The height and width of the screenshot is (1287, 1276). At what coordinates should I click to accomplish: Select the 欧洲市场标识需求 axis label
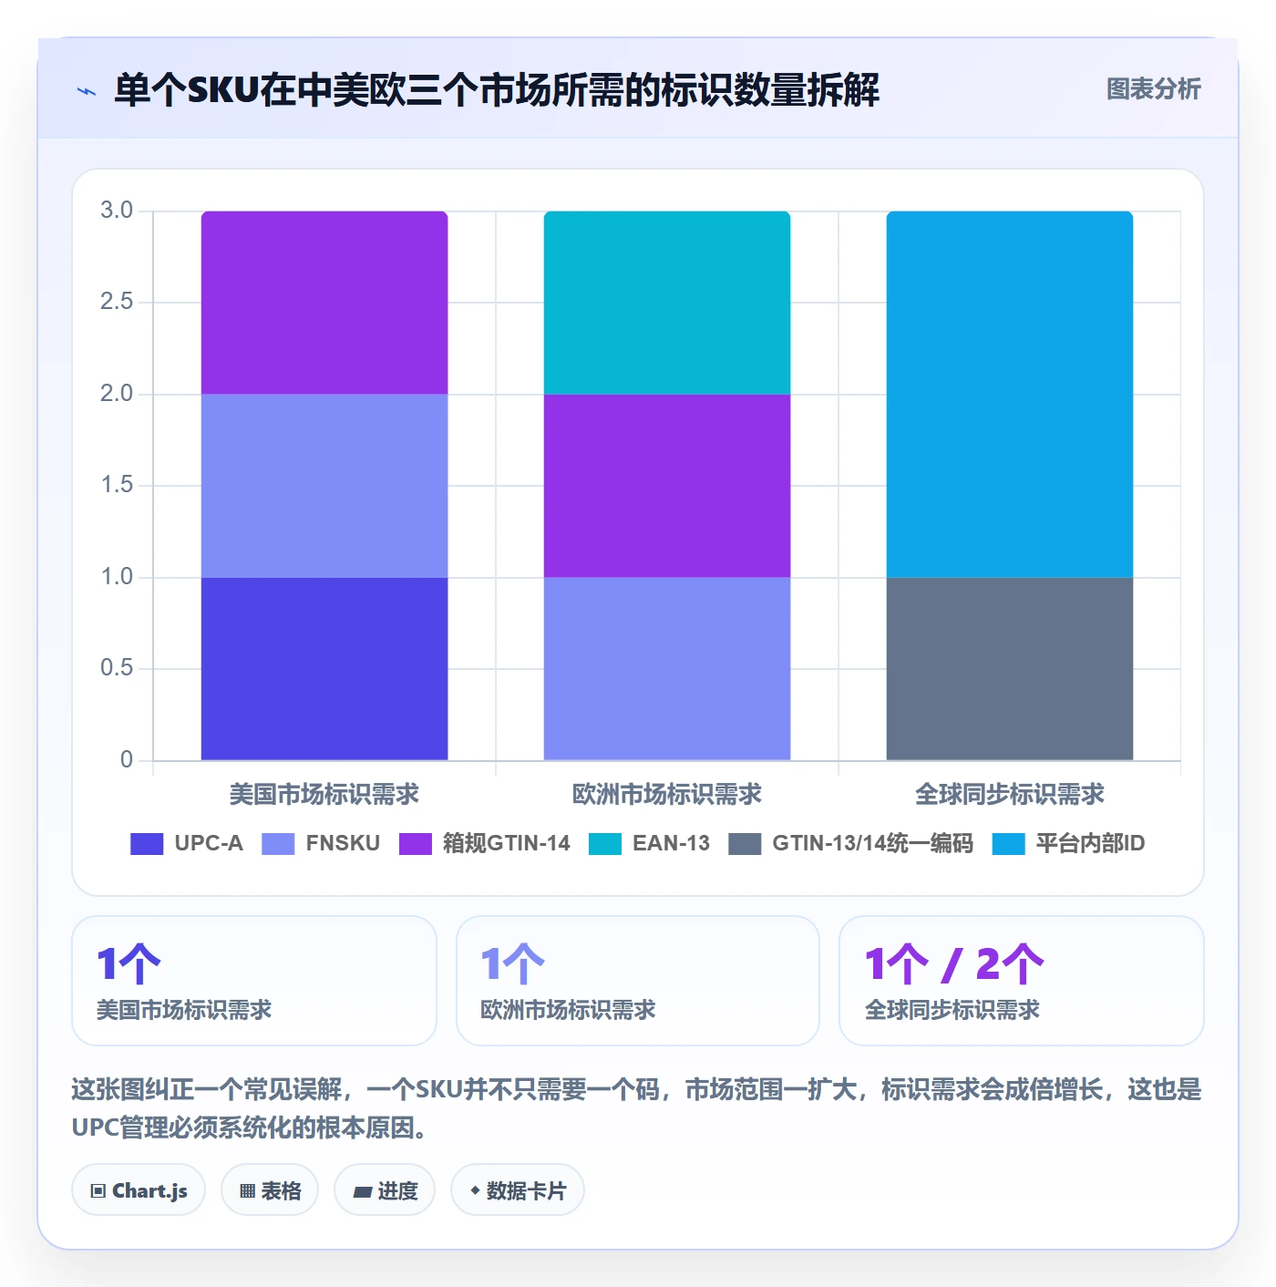point(667,794)
